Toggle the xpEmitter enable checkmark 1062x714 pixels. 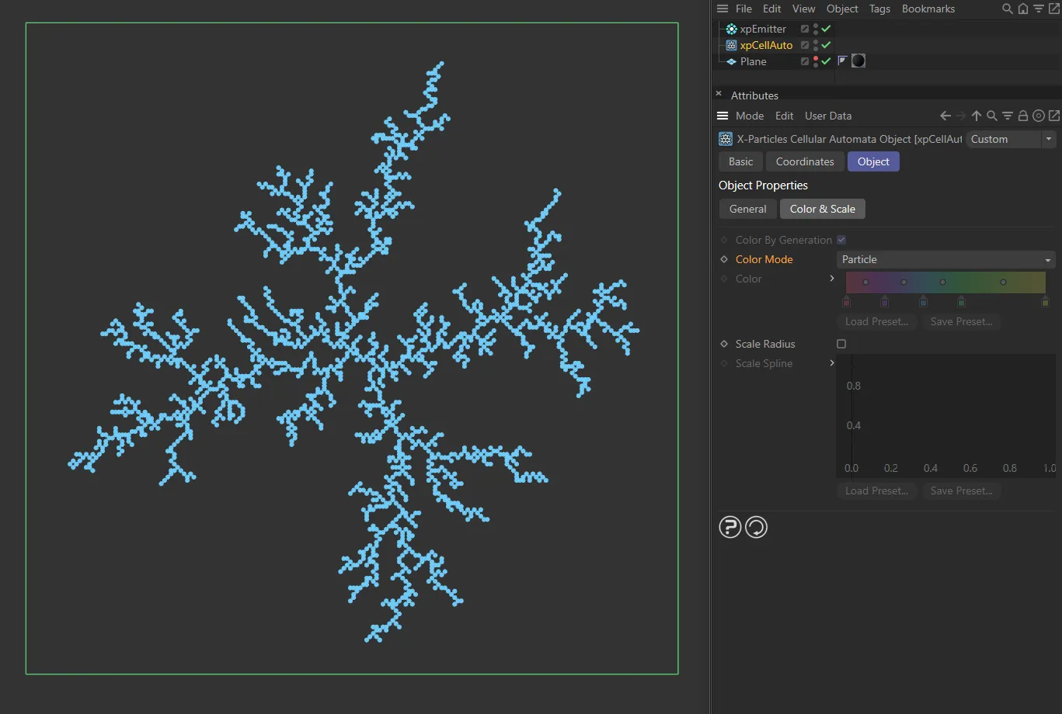(x=824, y=29)
